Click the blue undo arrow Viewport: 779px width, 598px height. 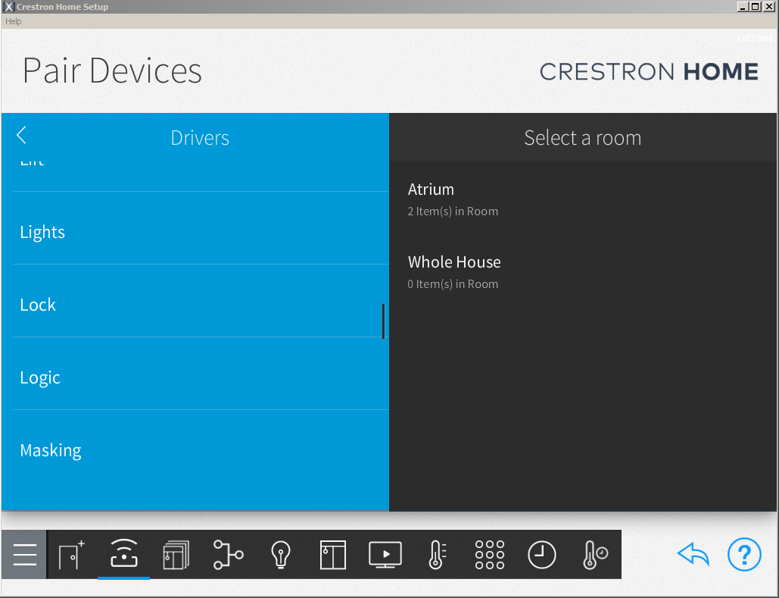tap(693, 554)
